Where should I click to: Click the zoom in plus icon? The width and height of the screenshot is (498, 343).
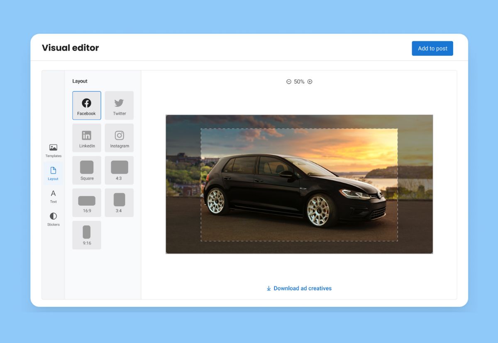[x=310, y=82]
